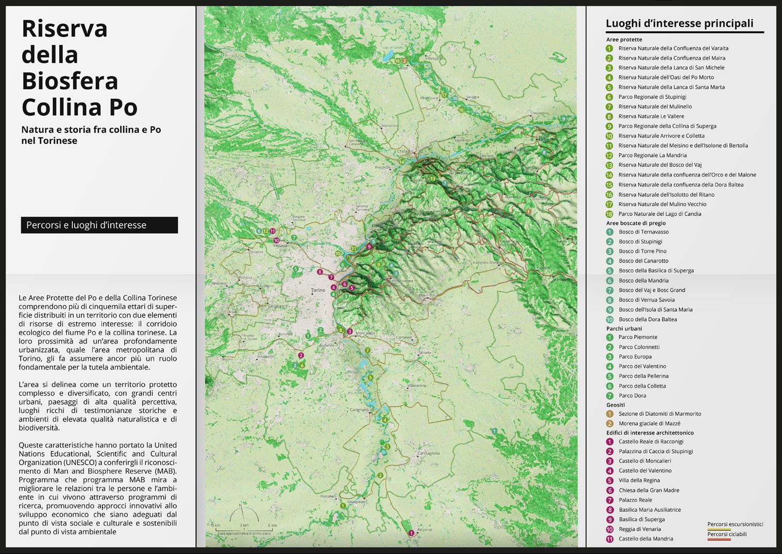Click the Carignano town label on map
782x554 pixels.
[x=360, y=410]
